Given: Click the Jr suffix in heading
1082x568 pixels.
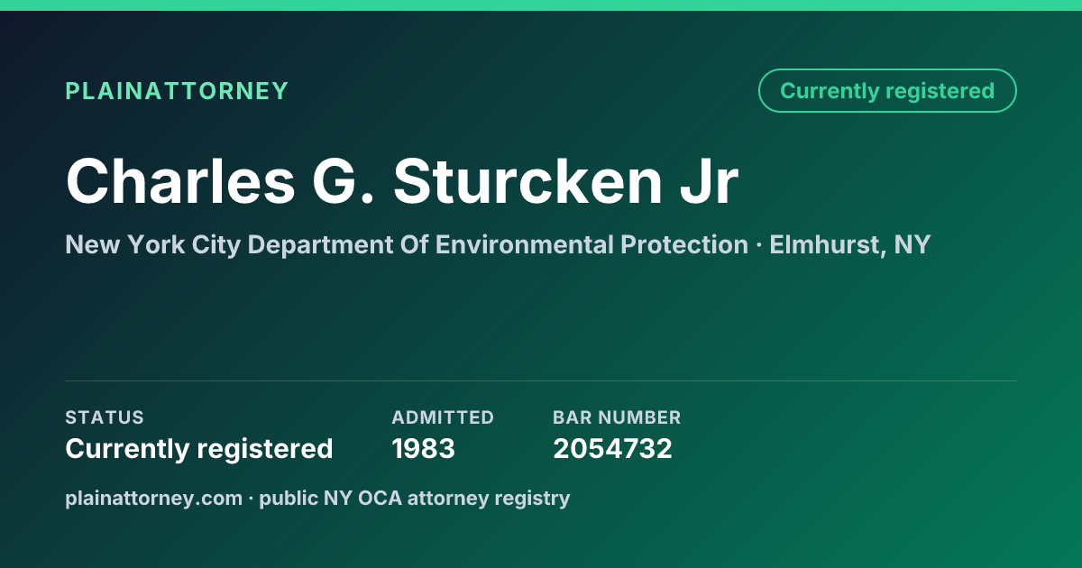Looking at the screenshot, I should point(703,180).
